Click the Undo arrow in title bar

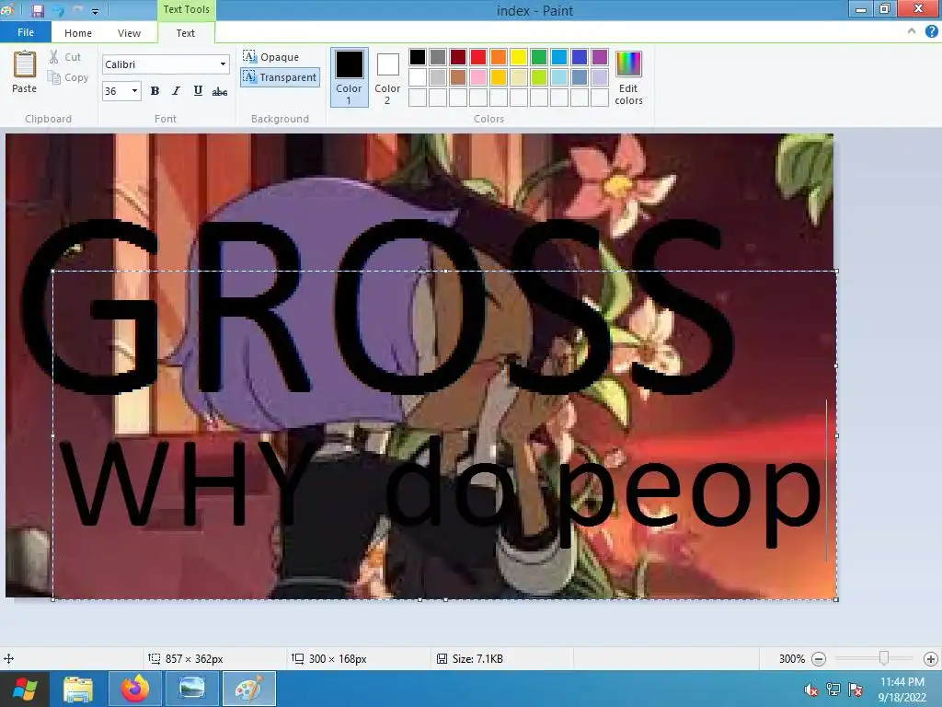[59, 10]
